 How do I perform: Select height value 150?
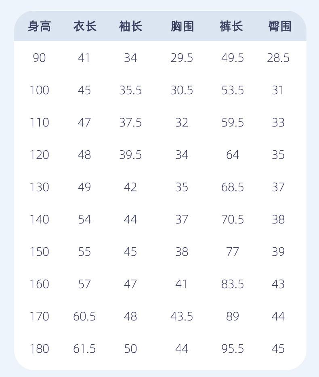click(x=40, y=252)
